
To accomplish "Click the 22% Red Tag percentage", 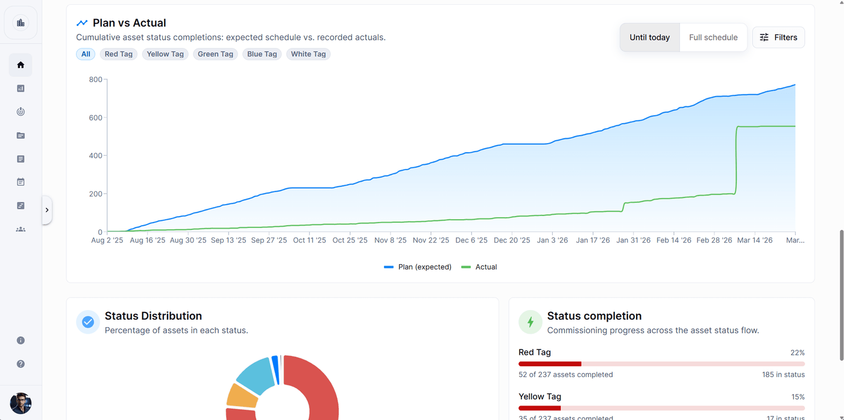I will [798, 352].
